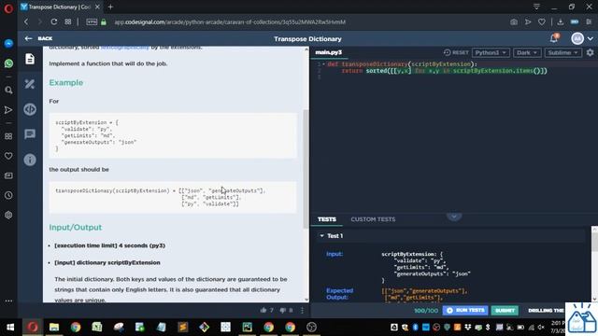Open the comments chat bubble icon
This screenshot has width=598, height=336.
(x=30, y=134)
